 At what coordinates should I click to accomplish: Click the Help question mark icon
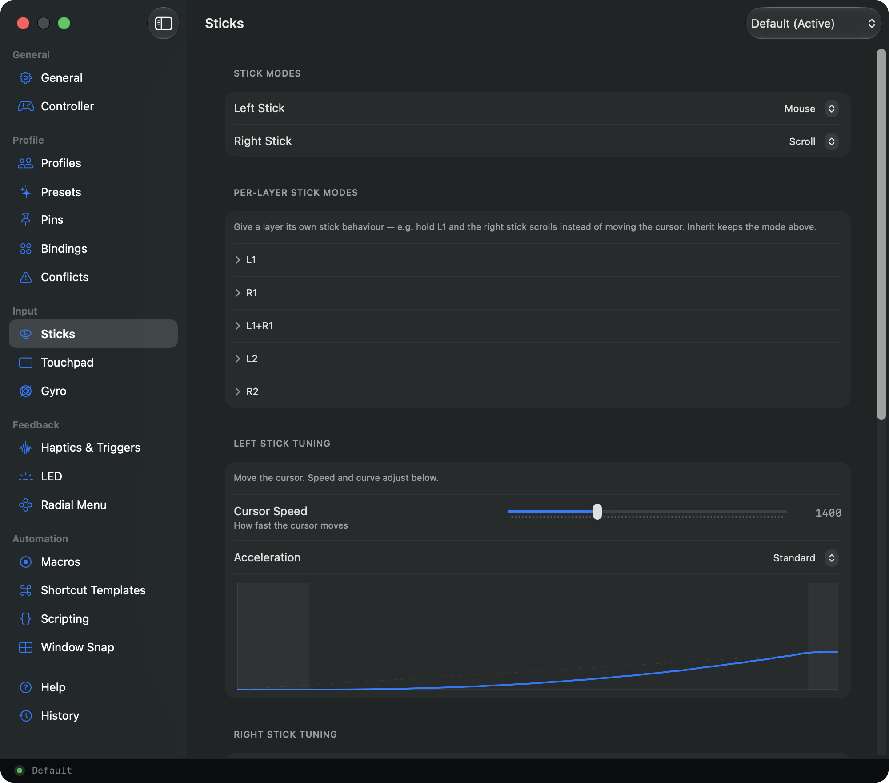pyautogui.click(x=26, y=687)
